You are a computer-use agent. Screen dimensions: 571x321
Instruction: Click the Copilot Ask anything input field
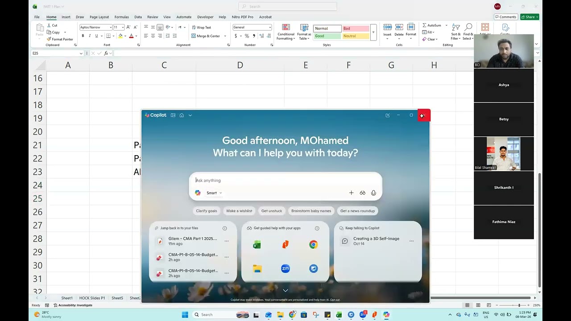(285, 181)
